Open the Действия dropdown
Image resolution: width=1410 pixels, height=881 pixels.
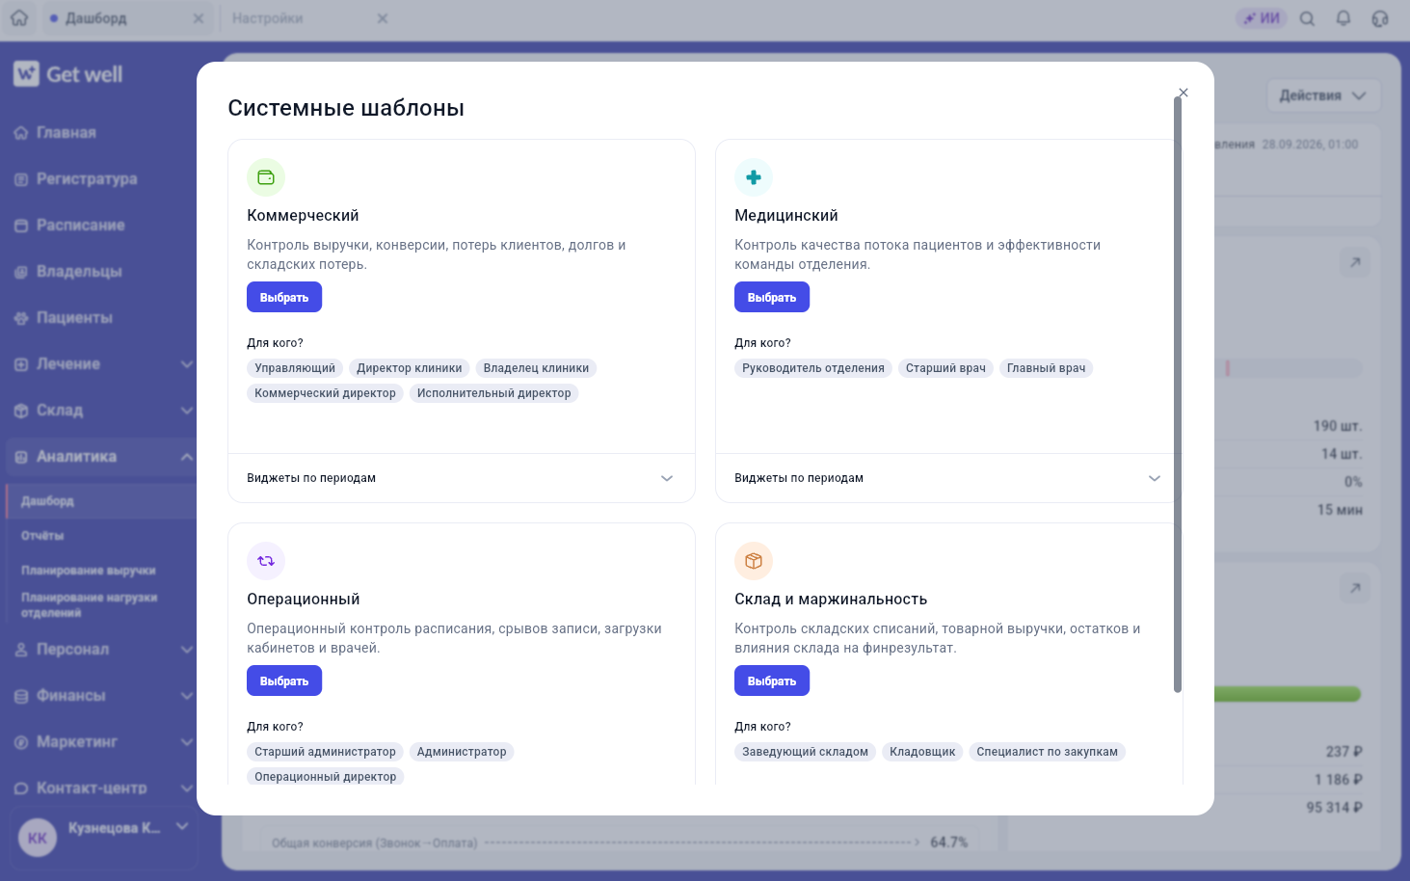(1323, 95)
